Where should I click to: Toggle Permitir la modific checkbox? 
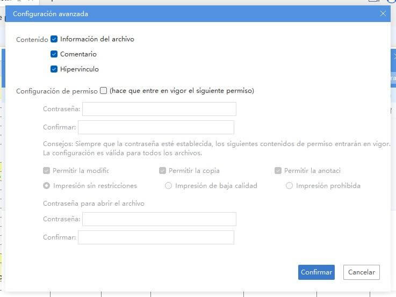pyautogui.click(x=46, y=171)
